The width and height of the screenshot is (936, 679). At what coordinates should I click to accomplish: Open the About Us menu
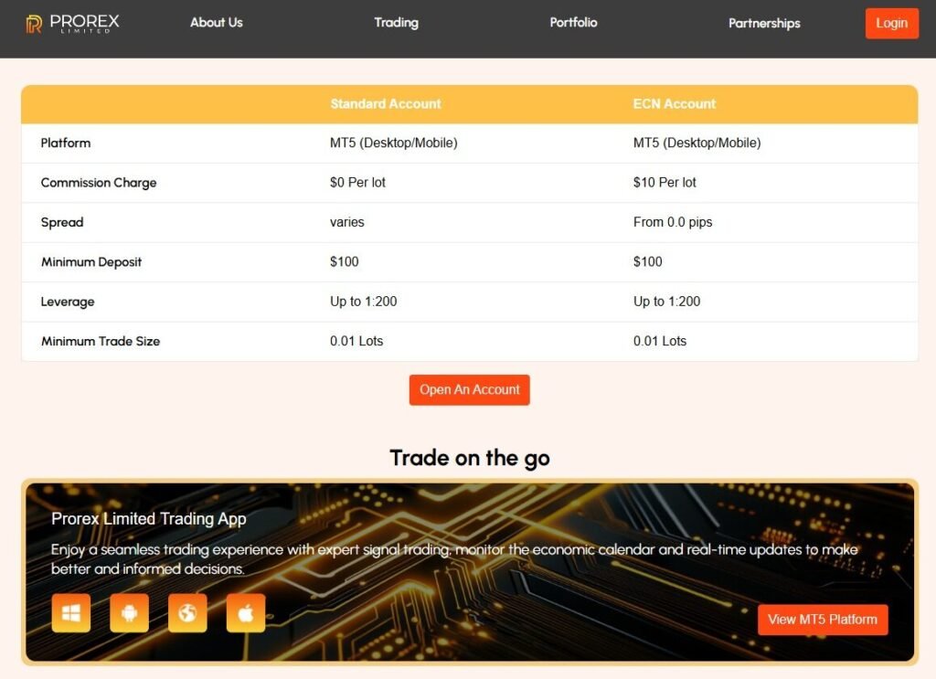coord(216,23)
